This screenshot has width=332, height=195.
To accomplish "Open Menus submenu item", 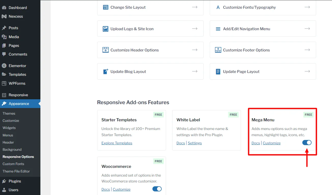I will coord(8,135).
